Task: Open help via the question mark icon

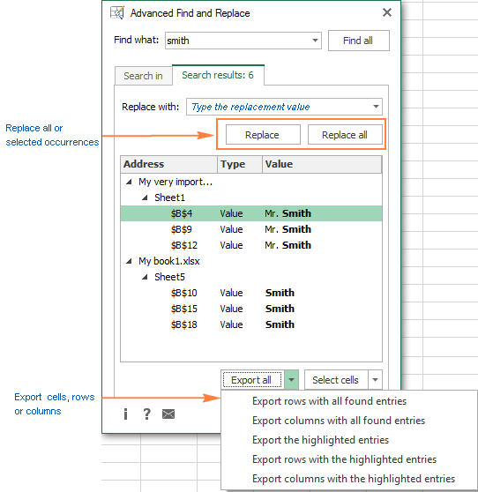Action: tap(146, 414)
